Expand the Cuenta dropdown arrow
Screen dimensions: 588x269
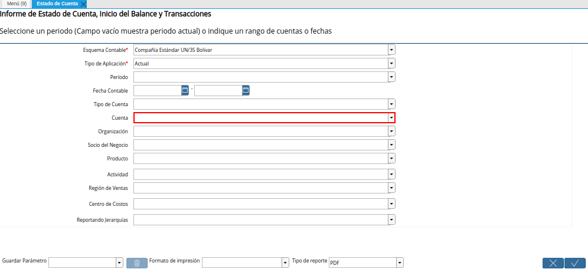coord(391,117)
